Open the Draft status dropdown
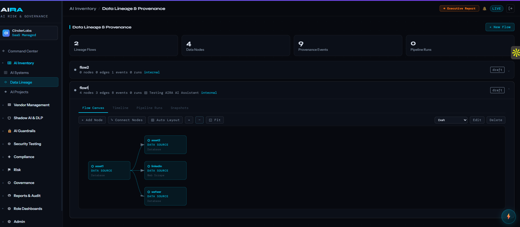 (451, 120)
